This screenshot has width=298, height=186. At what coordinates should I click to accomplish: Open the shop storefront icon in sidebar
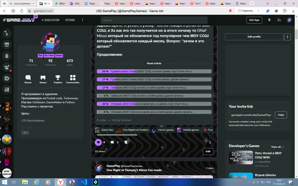tap(7, 45)
